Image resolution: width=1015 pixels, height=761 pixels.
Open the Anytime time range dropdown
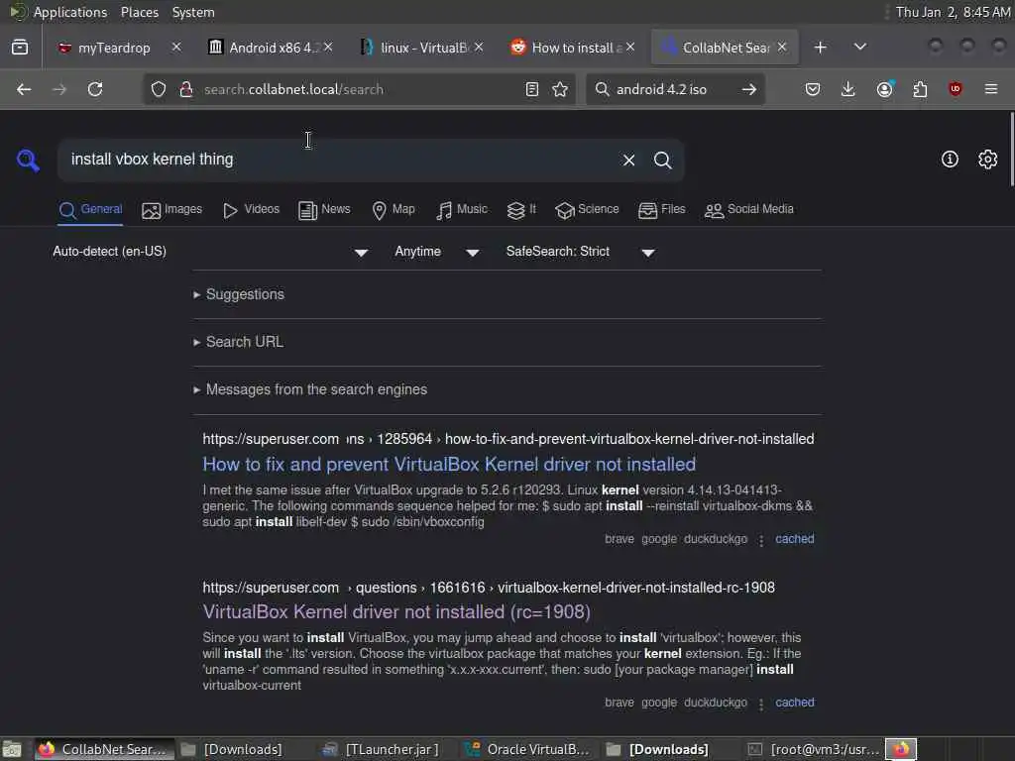point(437,252)
